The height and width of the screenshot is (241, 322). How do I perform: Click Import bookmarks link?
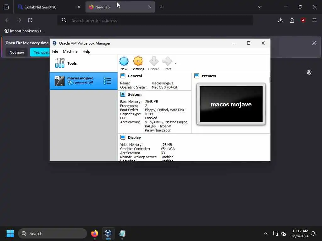tap(24, 31)
